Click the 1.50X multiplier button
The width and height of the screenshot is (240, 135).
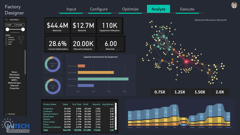pyautogui.click(x=200, y=92)
